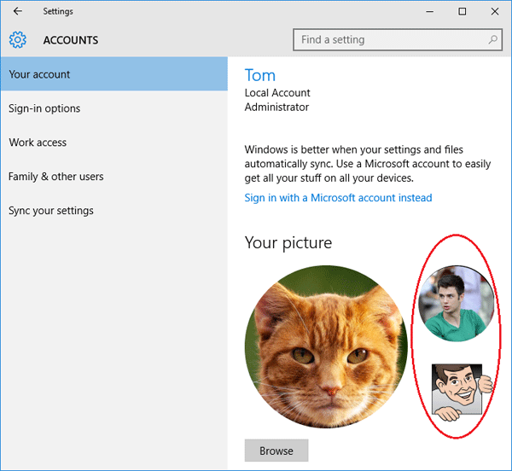The image size is (512, 471).
Task: Select Your account in the sidebar
Action: [39, 74]
